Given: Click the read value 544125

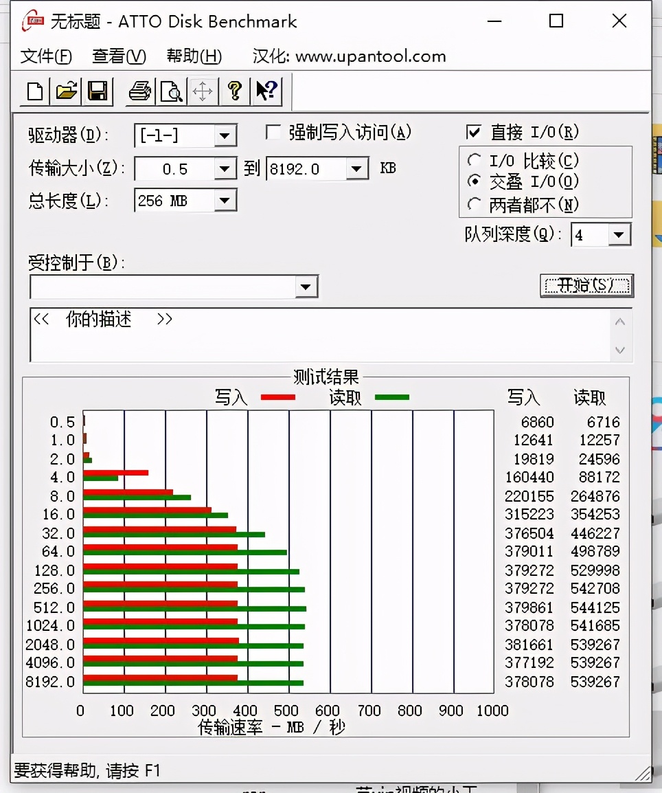Looking at the screenshot, I should [595, 607].
